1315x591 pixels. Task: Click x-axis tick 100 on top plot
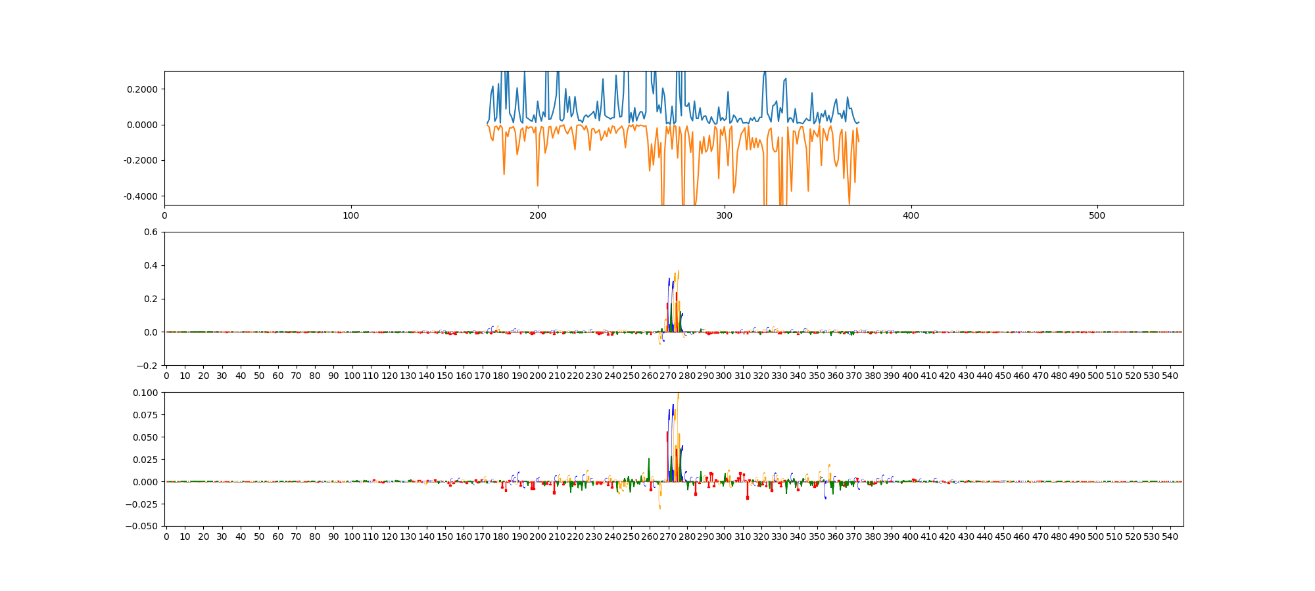tap(351, 215)
